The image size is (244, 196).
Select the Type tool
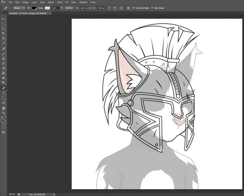pos(4,93)
